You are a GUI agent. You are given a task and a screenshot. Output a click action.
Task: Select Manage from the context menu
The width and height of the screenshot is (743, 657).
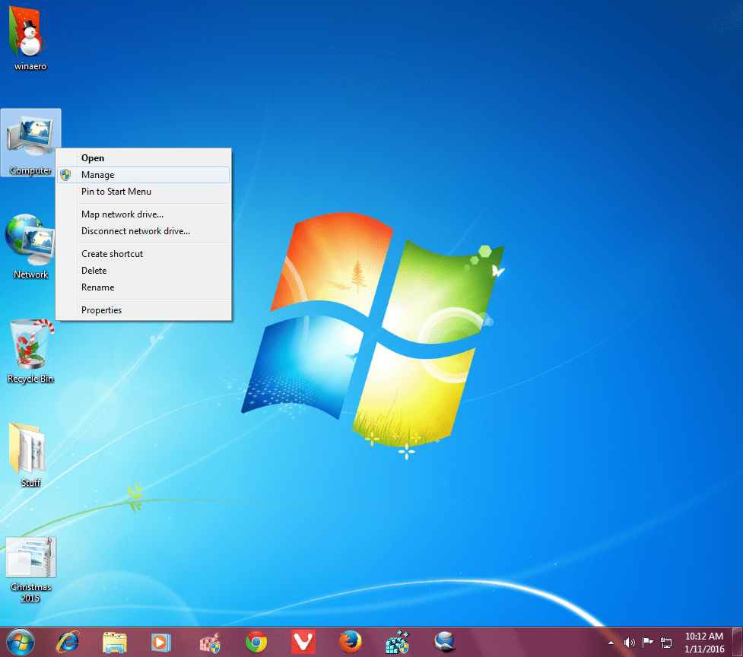(97, 174)
